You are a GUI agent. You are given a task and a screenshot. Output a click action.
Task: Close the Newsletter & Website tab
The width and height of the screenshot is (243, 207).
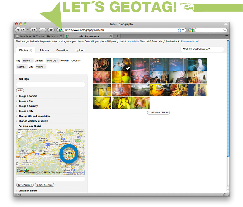(x=61, y=36)
